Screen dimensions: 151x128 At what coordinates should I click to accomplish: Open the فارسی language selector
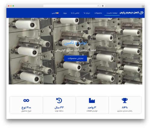click(x=55, y=13)
